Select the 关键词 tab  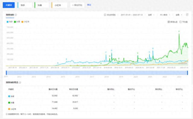click(x=9, y=5)
